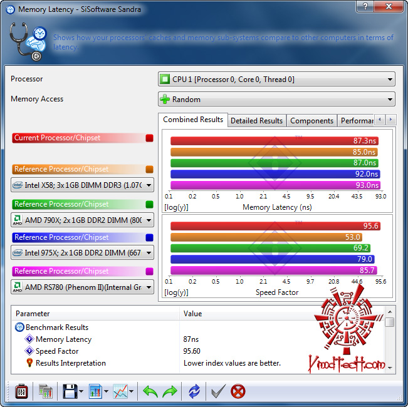Click the tab strip left scroll arrow
408x407 pixels.
point(380,120)
